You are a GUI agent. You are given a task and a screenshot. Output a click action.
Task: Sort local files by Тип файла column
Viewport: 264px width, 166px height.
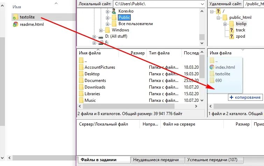pyautogui.click(x=164, y=53)
